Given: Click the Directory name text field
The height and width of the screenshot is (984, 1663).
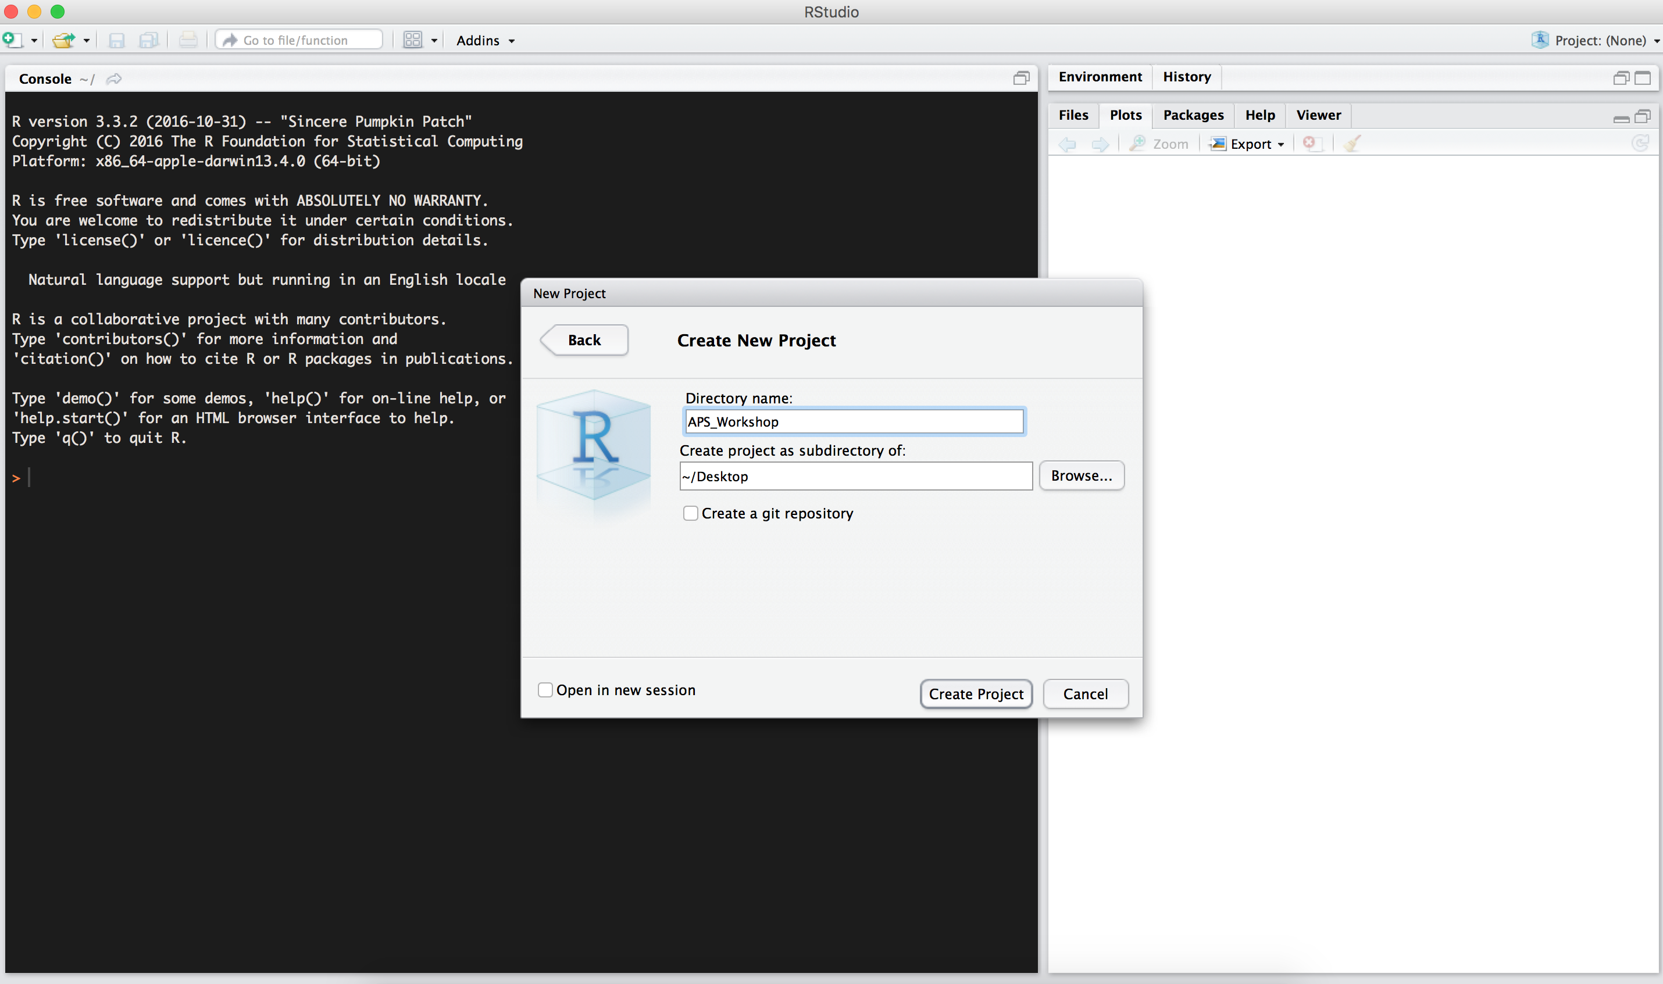Looking at the screenshot, I should point(854,422).
